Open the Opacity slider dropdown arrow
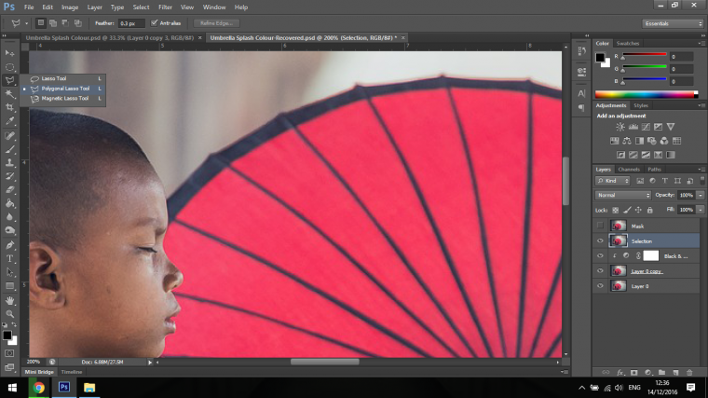The height and width of the screenshot is (398, 708). click(701, 195)
